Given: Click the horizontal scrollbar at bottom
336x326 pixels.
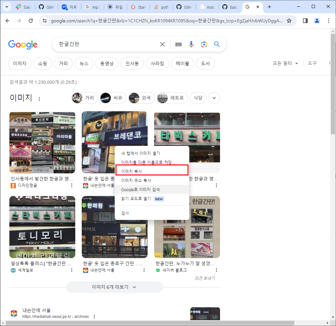Looking at the screenshot, I should point(150,323).
